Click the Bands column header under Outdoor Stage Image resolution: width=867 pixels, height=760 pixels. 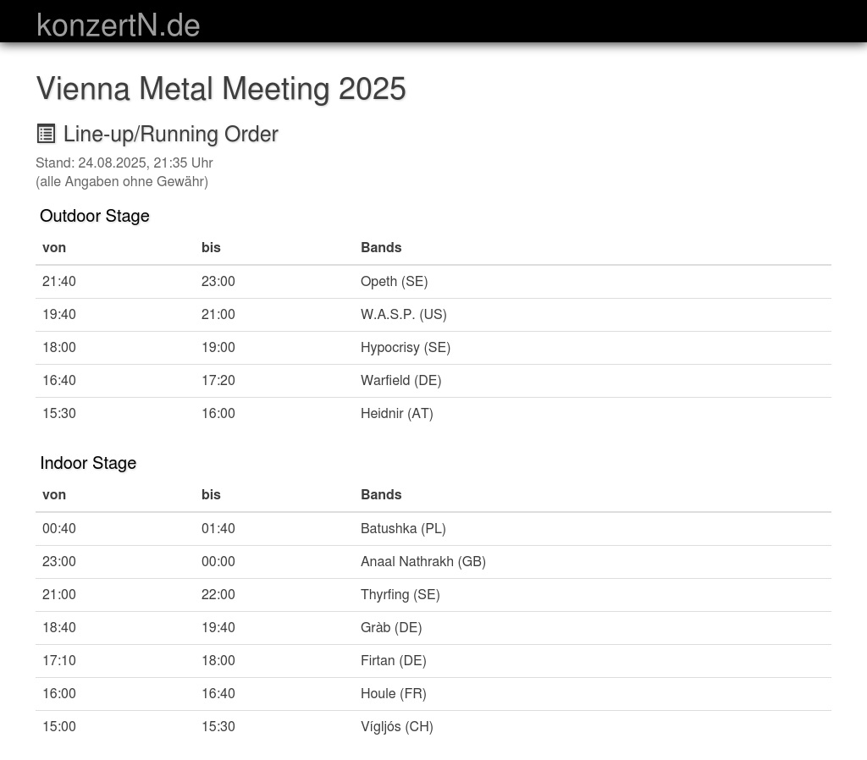pos(381,248)
